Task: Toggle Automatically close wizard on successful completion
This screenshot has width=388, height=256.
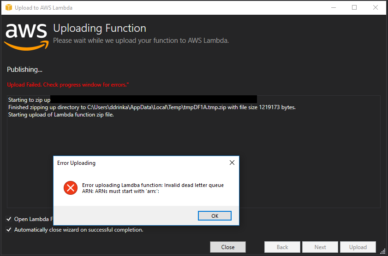Action: 9,230
